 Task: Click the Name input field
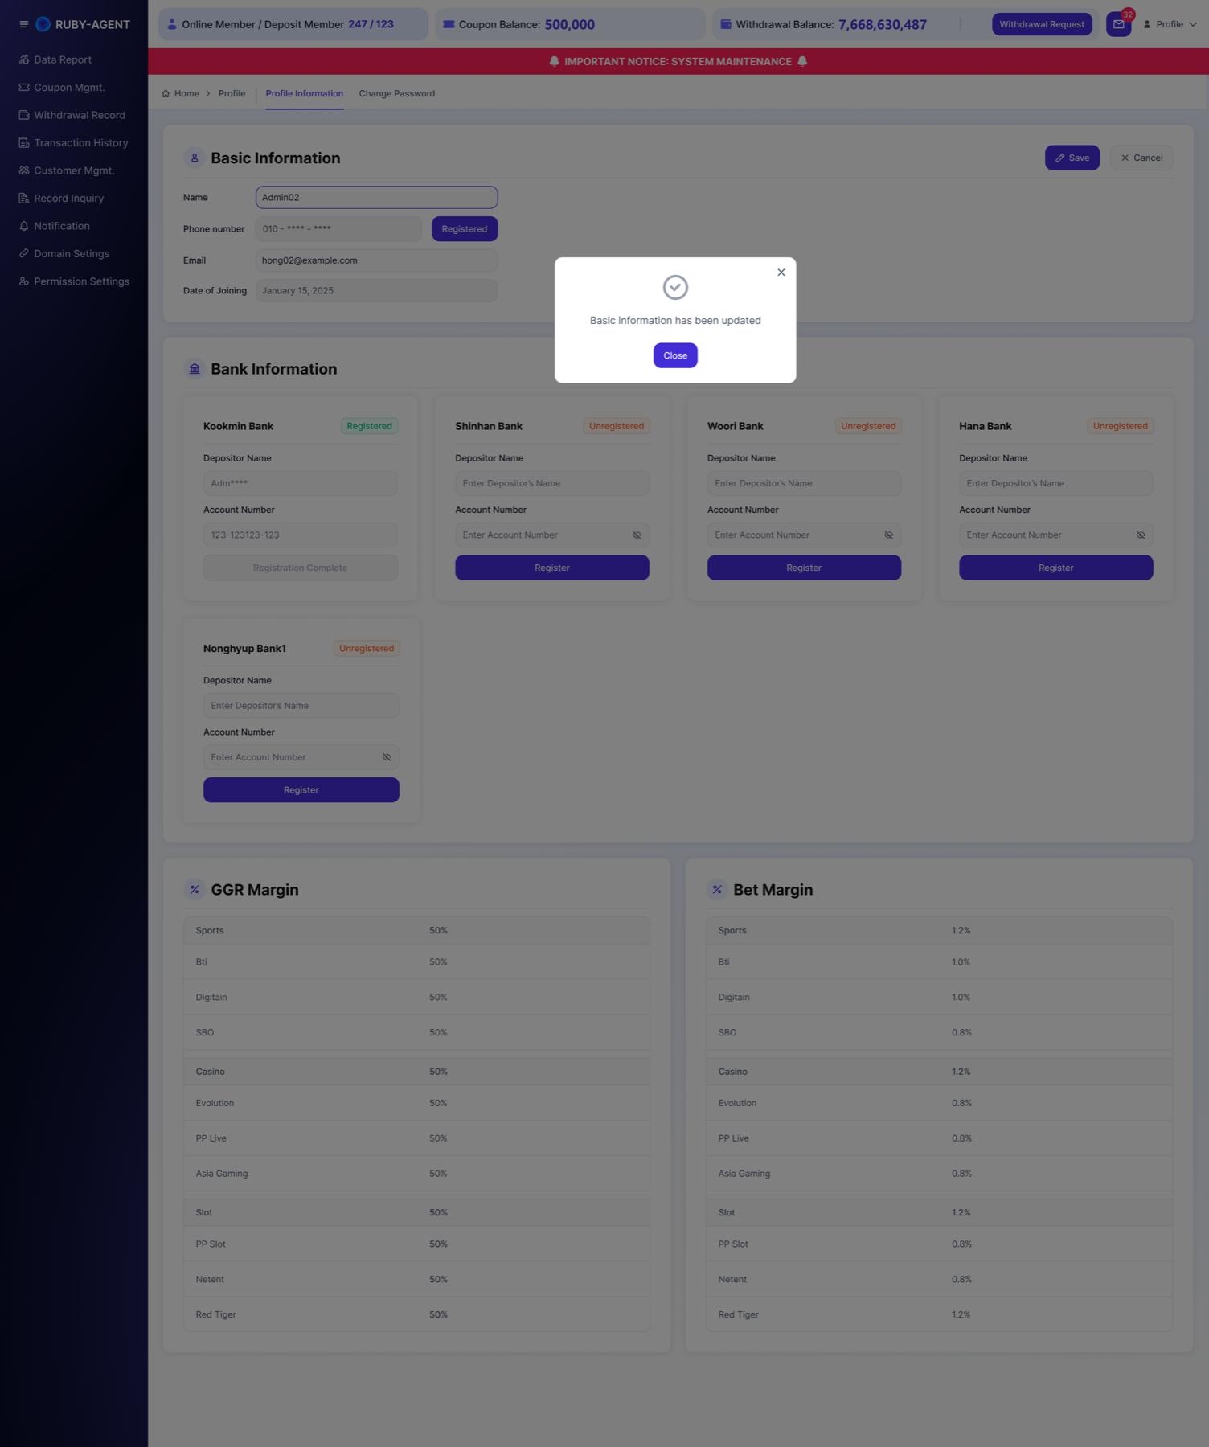click(377, 197)
